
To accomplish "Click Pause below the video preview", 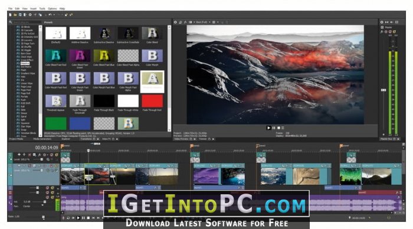I will pyautogui.click(x=274, y=128).
